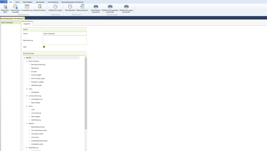Image resolution: width=267 pixels, height=151 pixels.
Task: Select the Allgemein tab
Action: pyautogui.click(x=27, y=24)
